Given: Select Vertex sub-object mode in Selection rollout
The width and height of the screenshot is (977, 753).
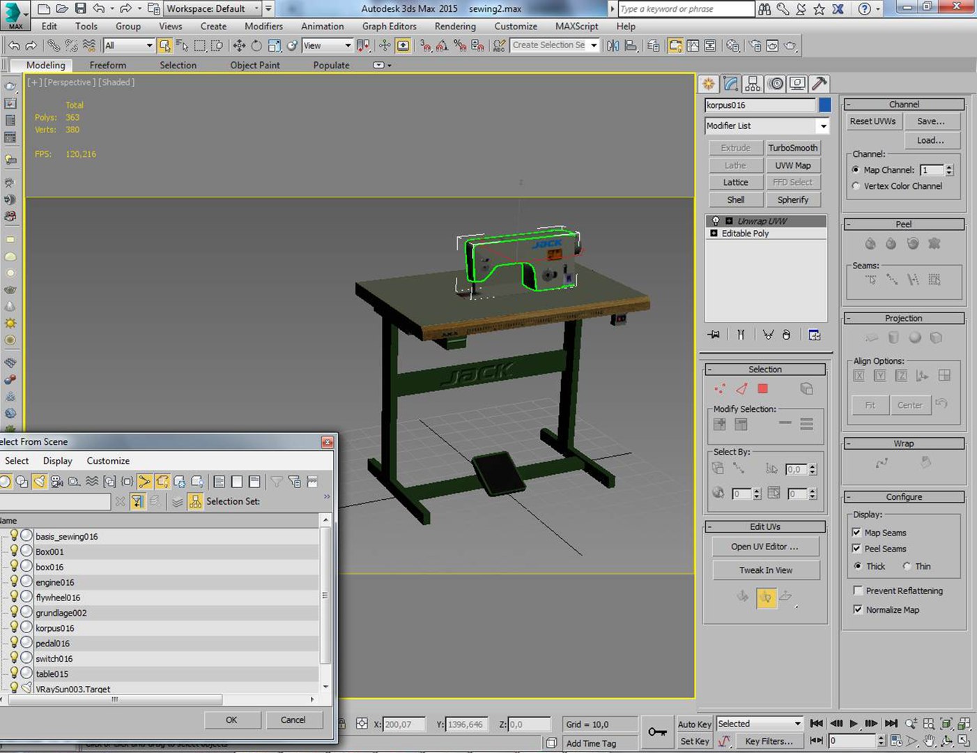Looking at the screenshot, I should [720, 389].
